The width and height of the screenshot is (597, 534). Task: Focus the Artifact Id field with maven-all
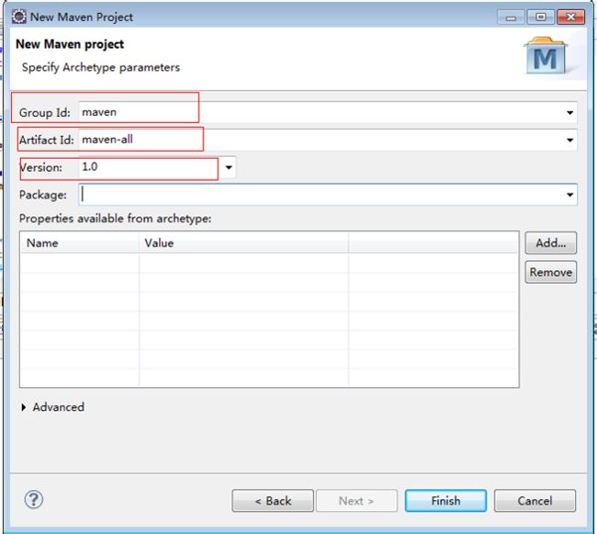(x=328, y=140)
